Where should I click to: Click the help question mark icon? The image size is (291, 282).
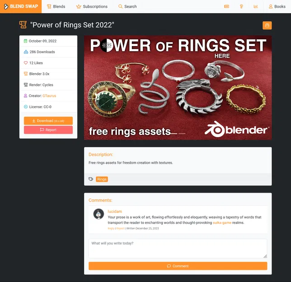pyautogui.click(x=241, y=6)
